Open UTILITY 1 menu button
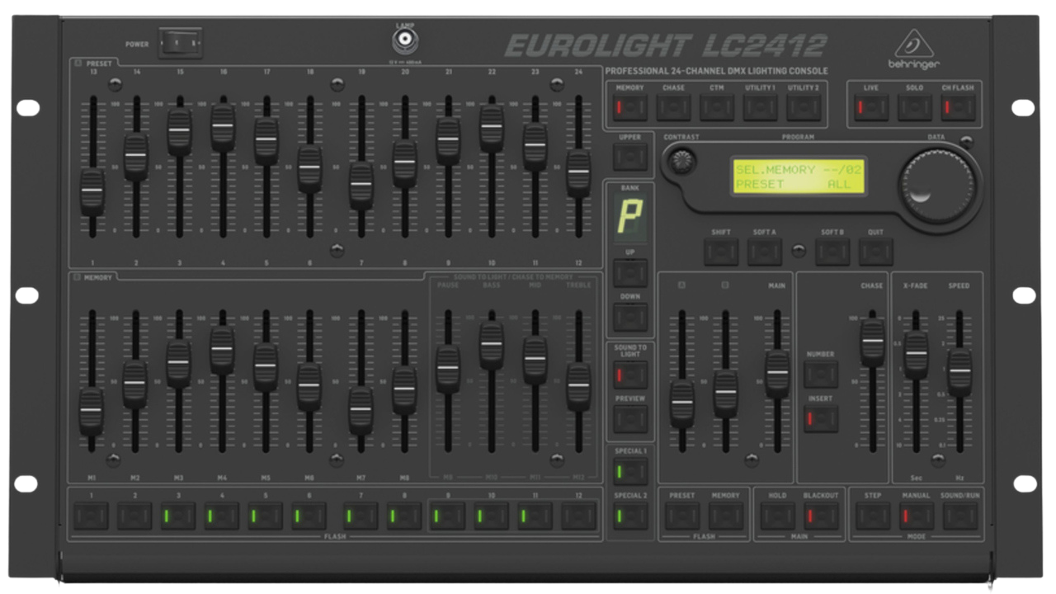This screenshot has height=594, width=1056. pyautogui.click(x=760, y=107)
